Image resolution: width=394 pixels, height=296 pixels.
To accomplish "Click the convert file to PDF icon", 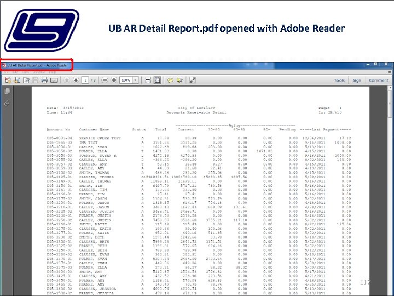I will click(17, 80).
